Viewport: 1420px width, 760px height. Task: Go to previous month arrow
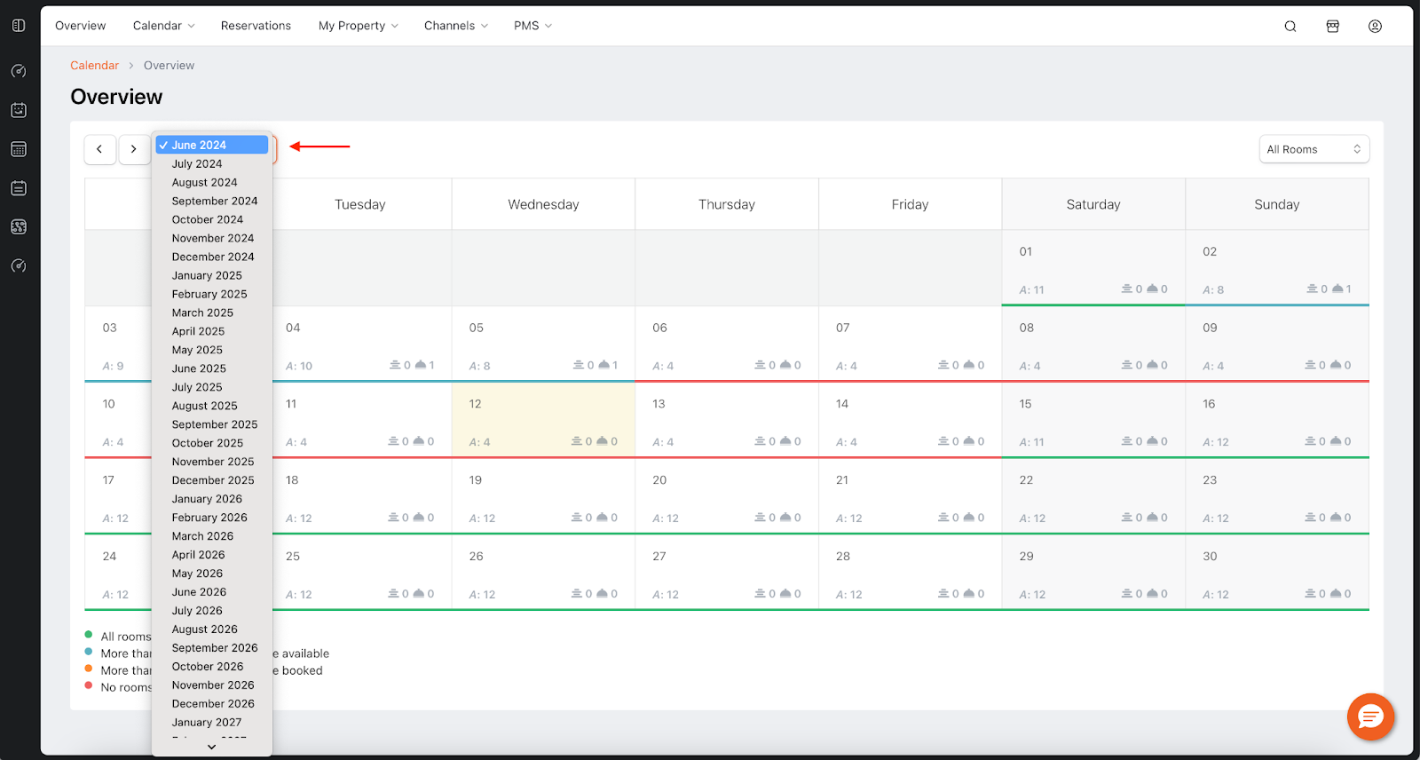pos(99,149)
